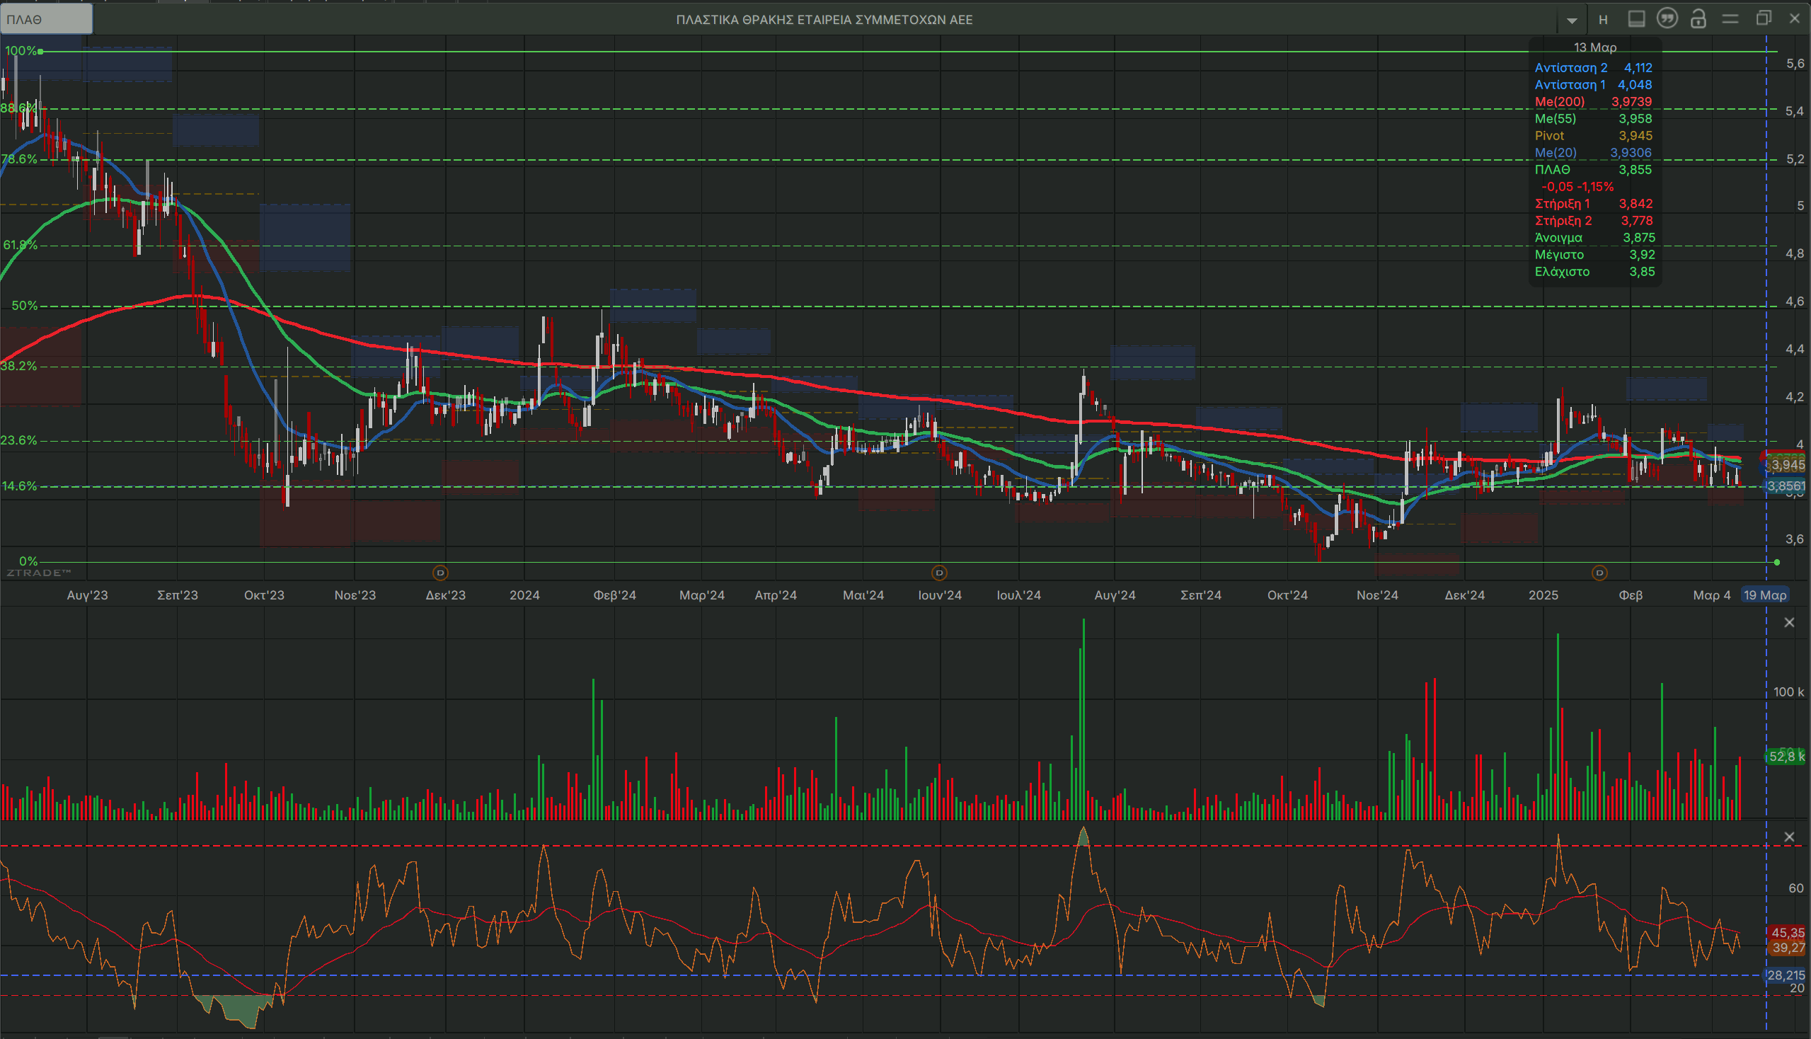Toggle the bottom panel layout icon
The width and height of the screenshot is (1811, 1039).
[x=1636, y=19]
